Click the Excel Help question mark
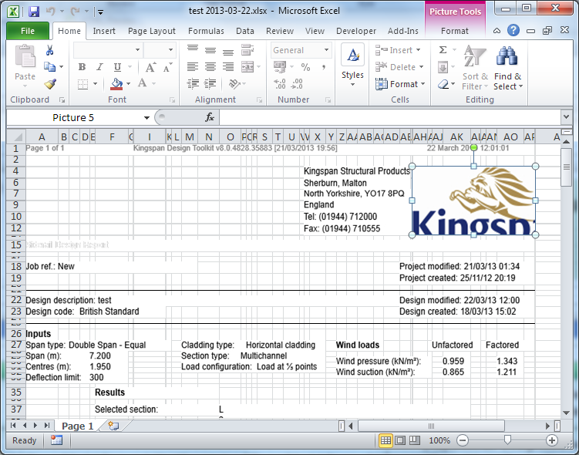Viewport: 579px width, 455px height. (513, 30)
